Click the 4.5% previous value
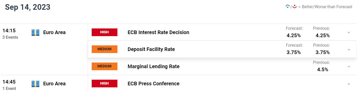 323,69
